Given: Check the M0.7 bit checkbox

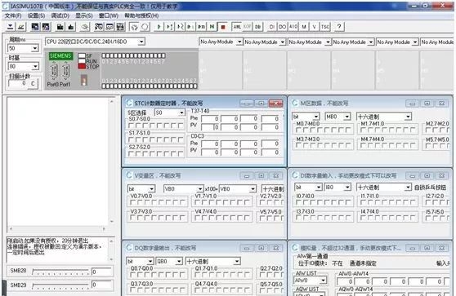Looking at the screenshot, I should coord(298,130).
